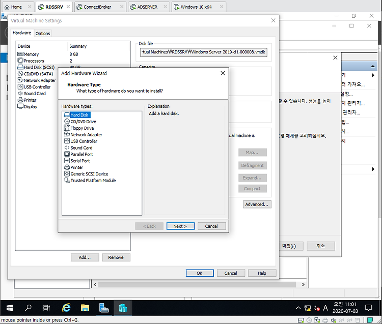Select Hard Disk (SCSI) device

coord(37,67)
